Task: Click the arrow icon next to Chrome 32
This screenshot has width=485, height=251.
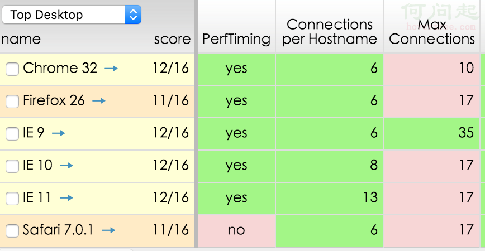Action: [x=112, y=69]
